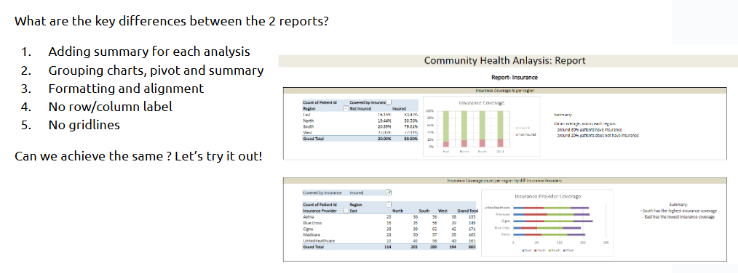Click the Cigna bar in provider chart

tap(552, 221)
